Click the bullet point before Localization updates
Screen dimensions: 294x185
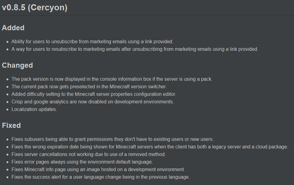tap(7, 109)
